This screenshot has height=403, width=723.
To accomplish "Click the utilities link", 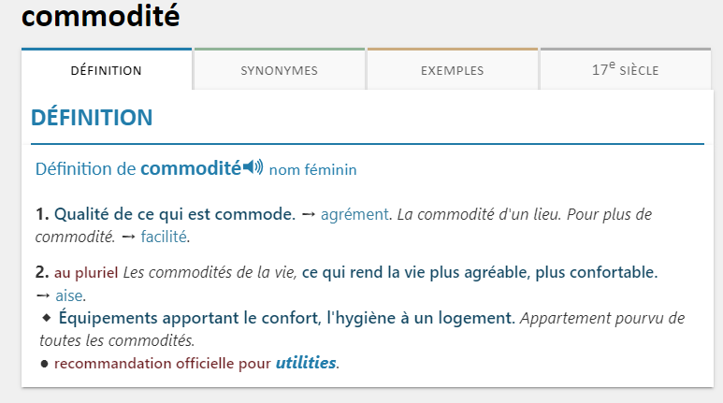I will click(x=305, y=363).
